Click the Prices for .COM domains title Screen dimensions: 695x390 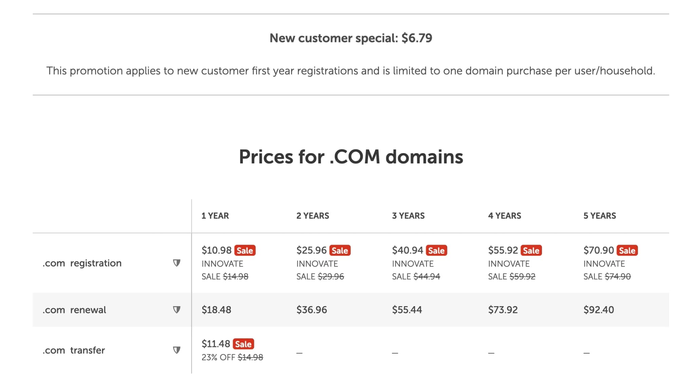[351, 157]
